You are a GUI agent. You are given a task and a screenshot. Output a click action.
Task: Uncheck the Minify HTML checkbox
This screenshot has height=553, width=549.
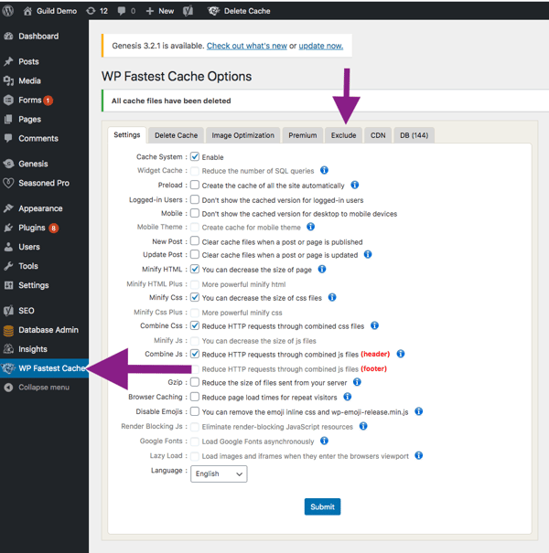click(x=195, y=269)
